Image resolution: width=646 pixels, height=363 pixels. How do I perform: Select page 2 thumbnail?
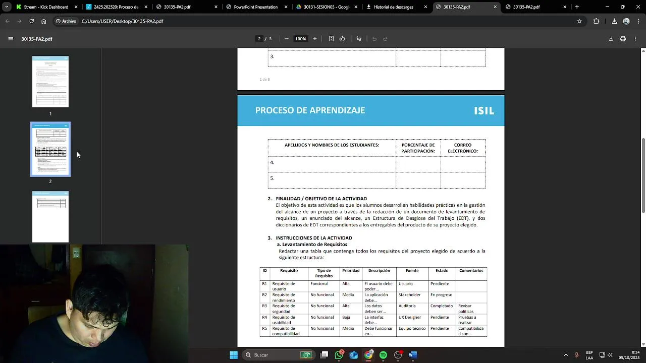(x=50, y=149)
